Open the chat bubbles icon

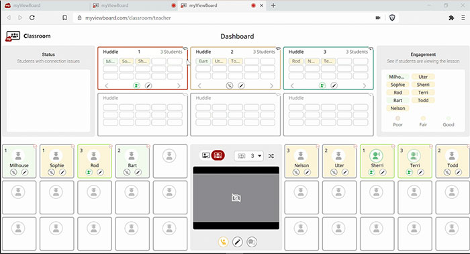252,242
